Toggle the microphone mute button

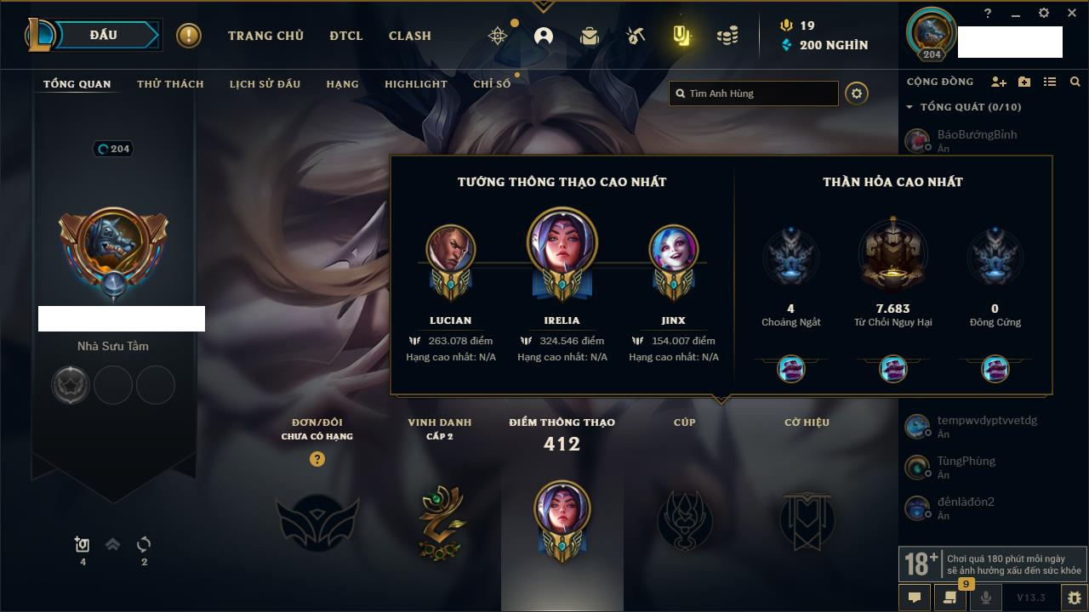coord(986,598)
